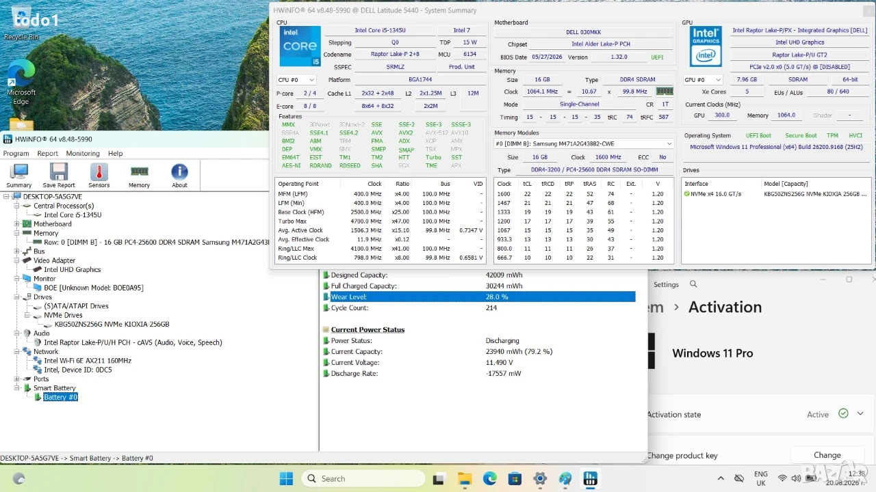This screenshot has height=492, width=876.
Task: Click Settings label in the Settings window
Action: coord(666,284)
